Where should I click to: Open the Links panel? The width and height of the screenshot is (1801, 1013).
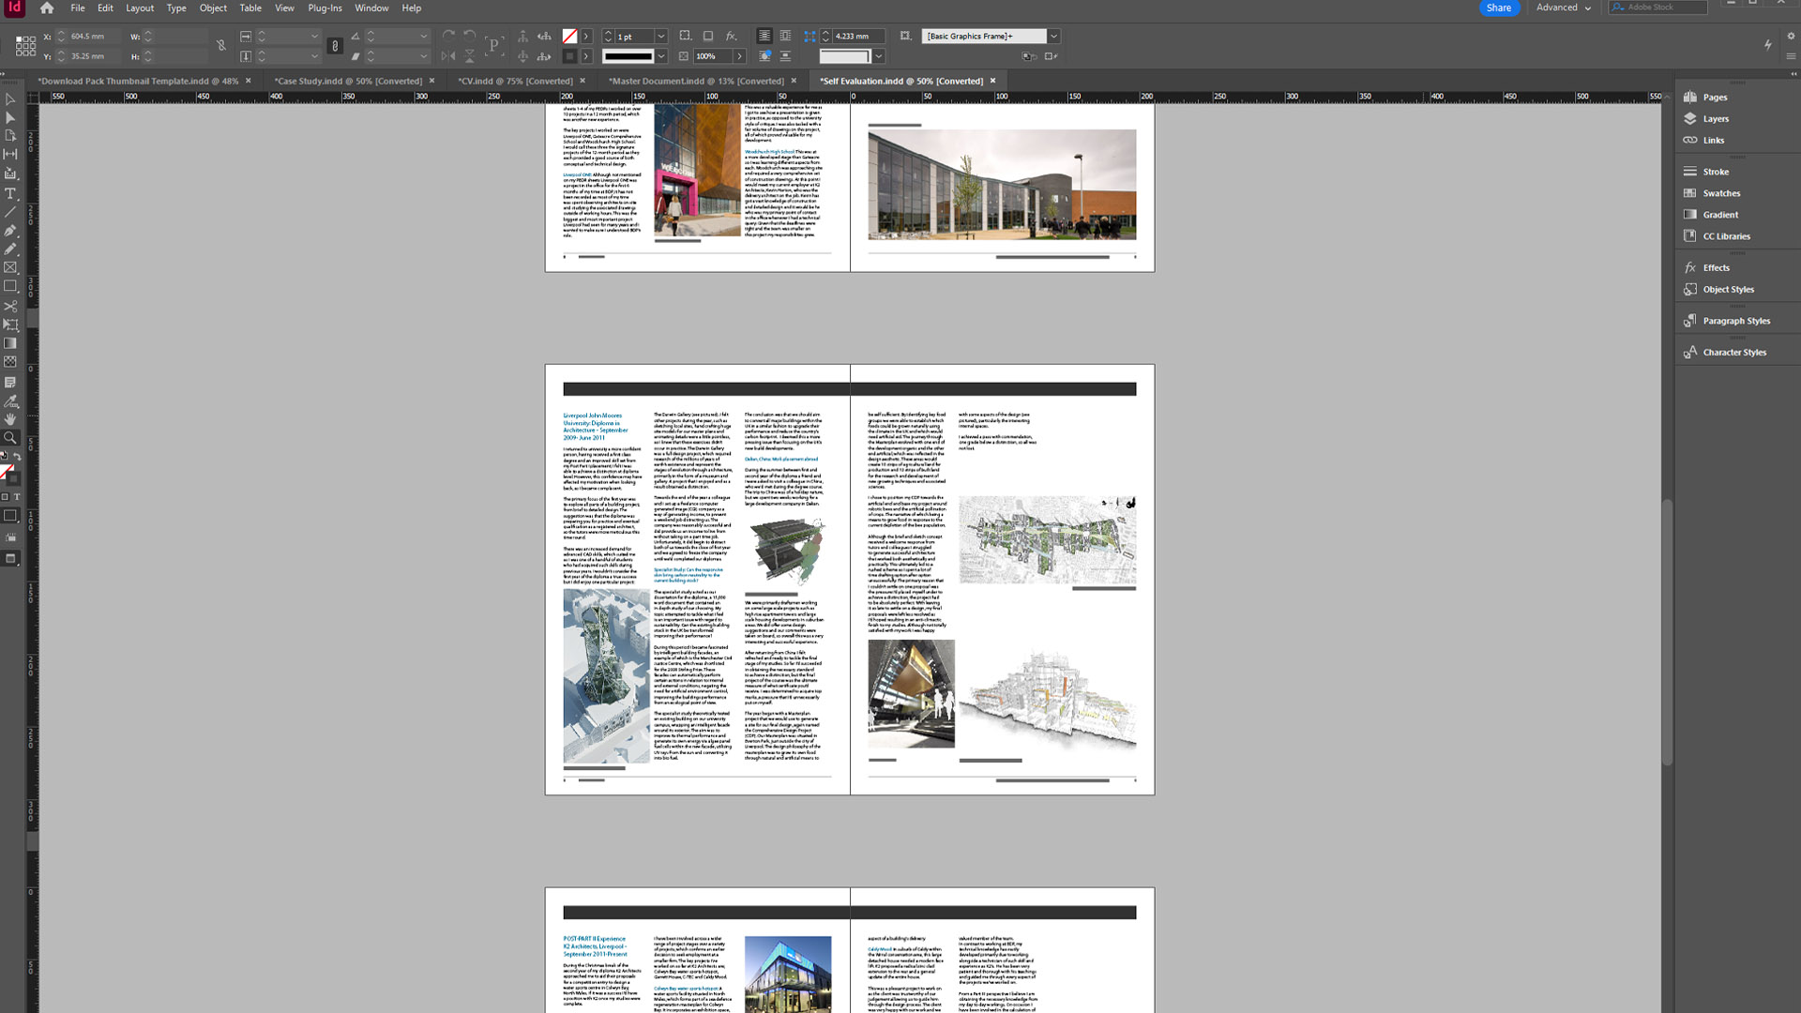1714,140
